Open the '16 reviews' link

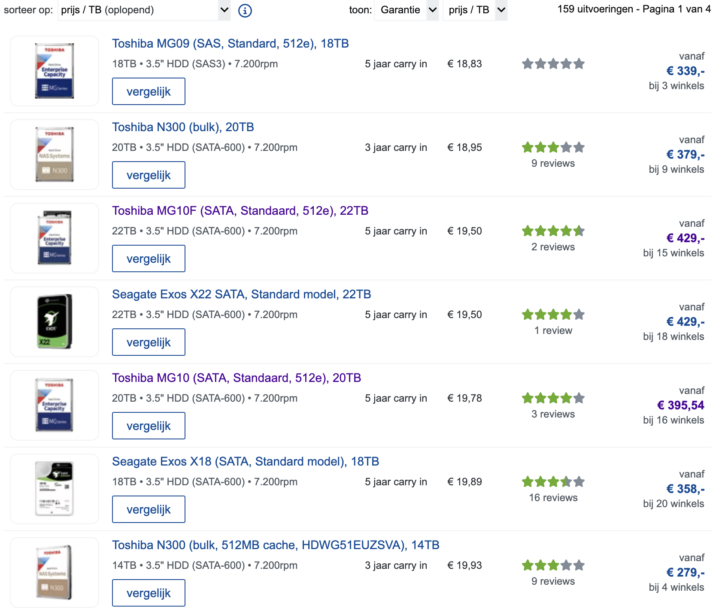point(553,498)
